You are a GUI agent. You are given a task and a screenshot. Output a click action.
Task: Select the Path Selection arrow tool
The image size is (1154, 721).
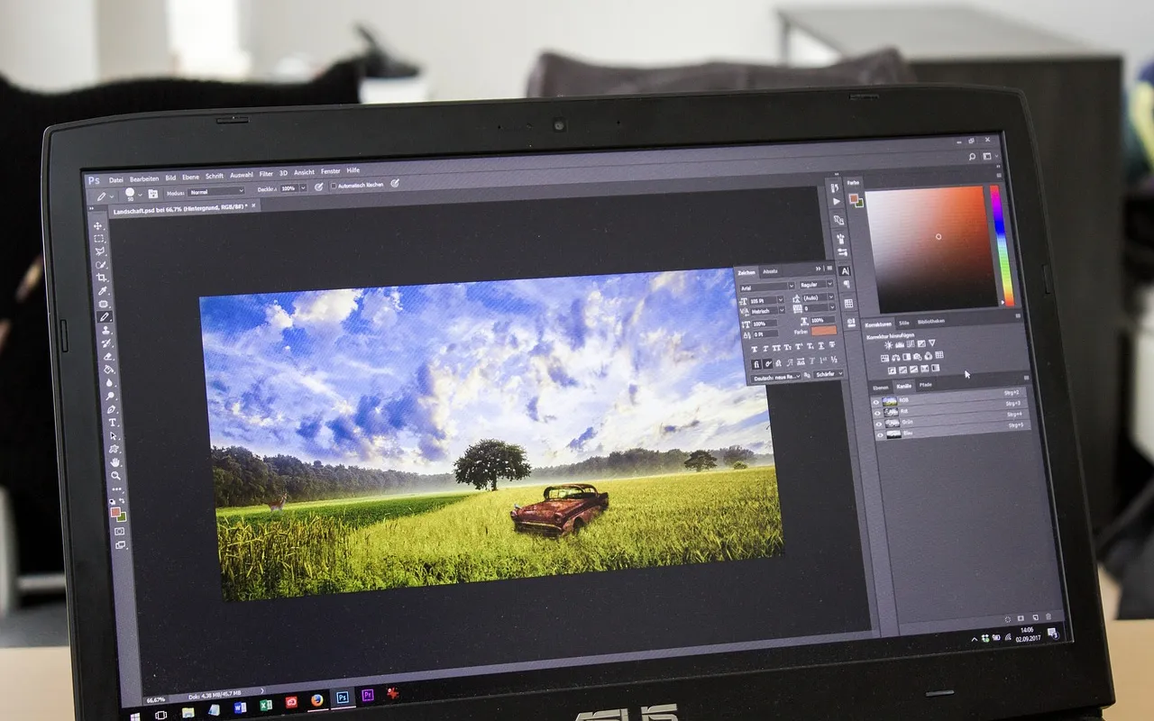(x=113, y=435)
